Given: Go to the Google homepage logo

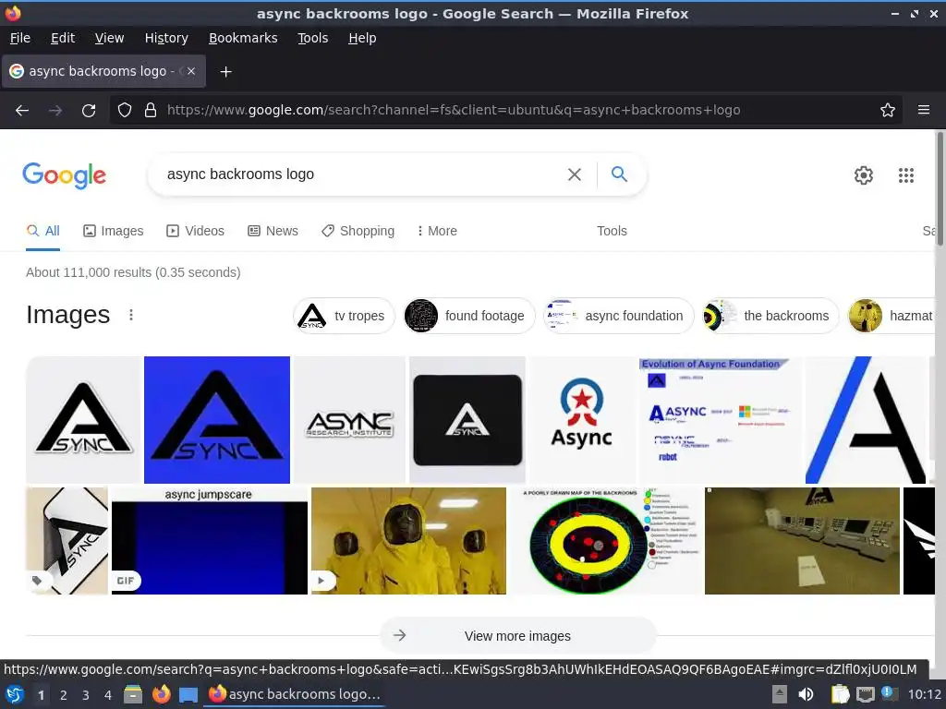Looking at the screenshot, I should [64, 175].
